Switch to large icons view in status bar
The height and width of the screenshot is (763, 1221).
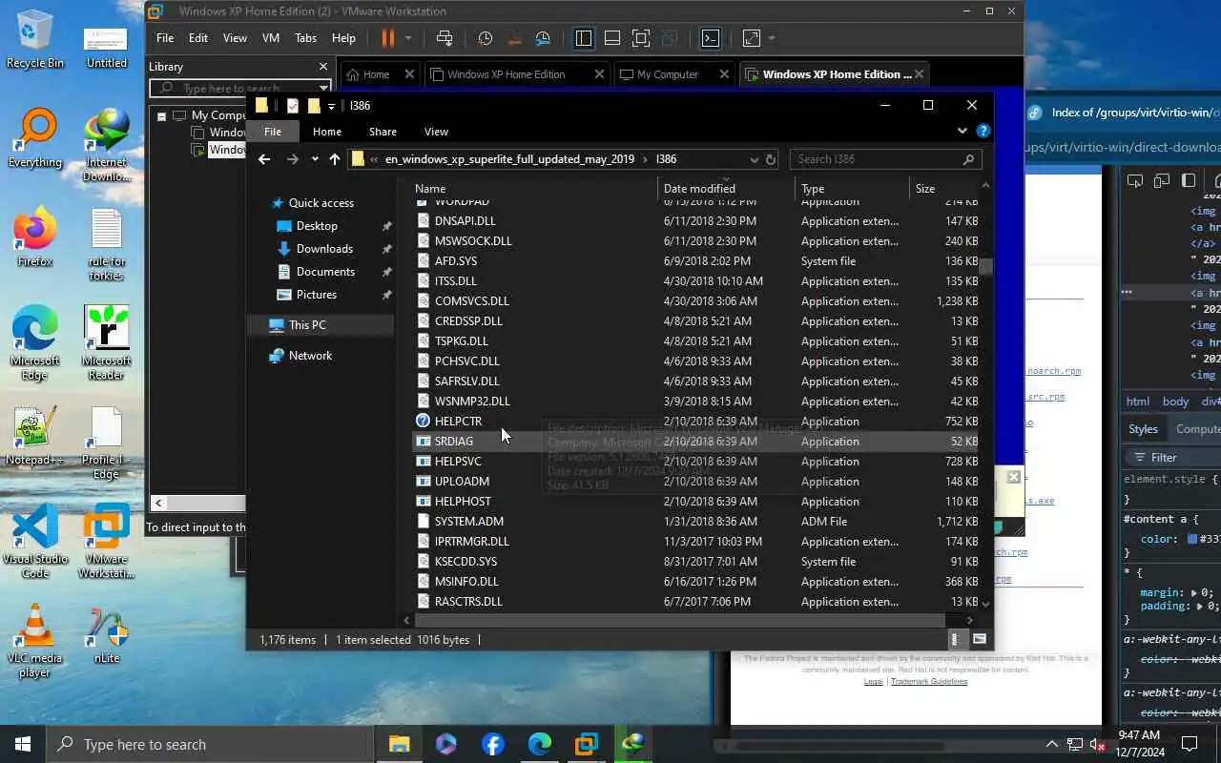coord(979,640)
